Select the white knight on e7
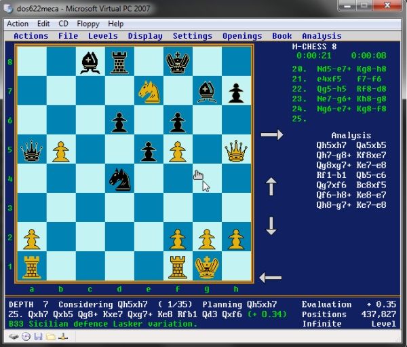The width and height of the screenshot is (407, 347). [x=149, y=92]
